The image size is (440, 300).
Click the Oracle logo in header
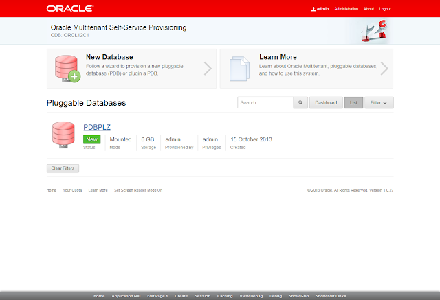tap(70, 9)
